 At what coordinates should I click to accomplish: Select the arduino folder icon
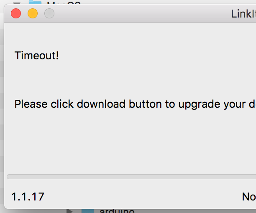(88, 210)
